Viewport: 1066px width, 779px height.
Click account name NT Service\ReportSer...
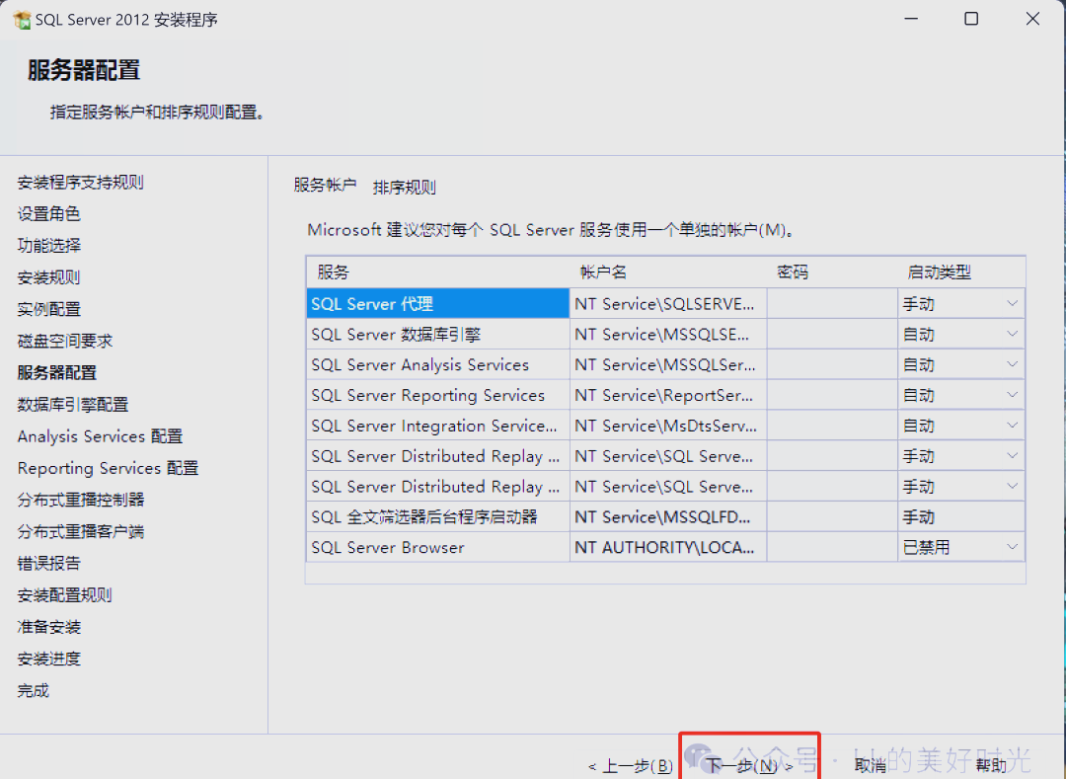(x=668, y=395)
